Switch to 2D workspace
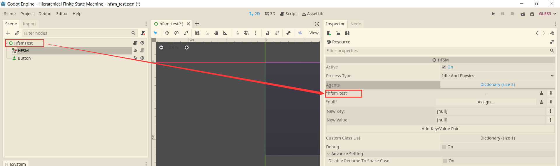Viewport: 560px width, 166px height. pos(255,14)
